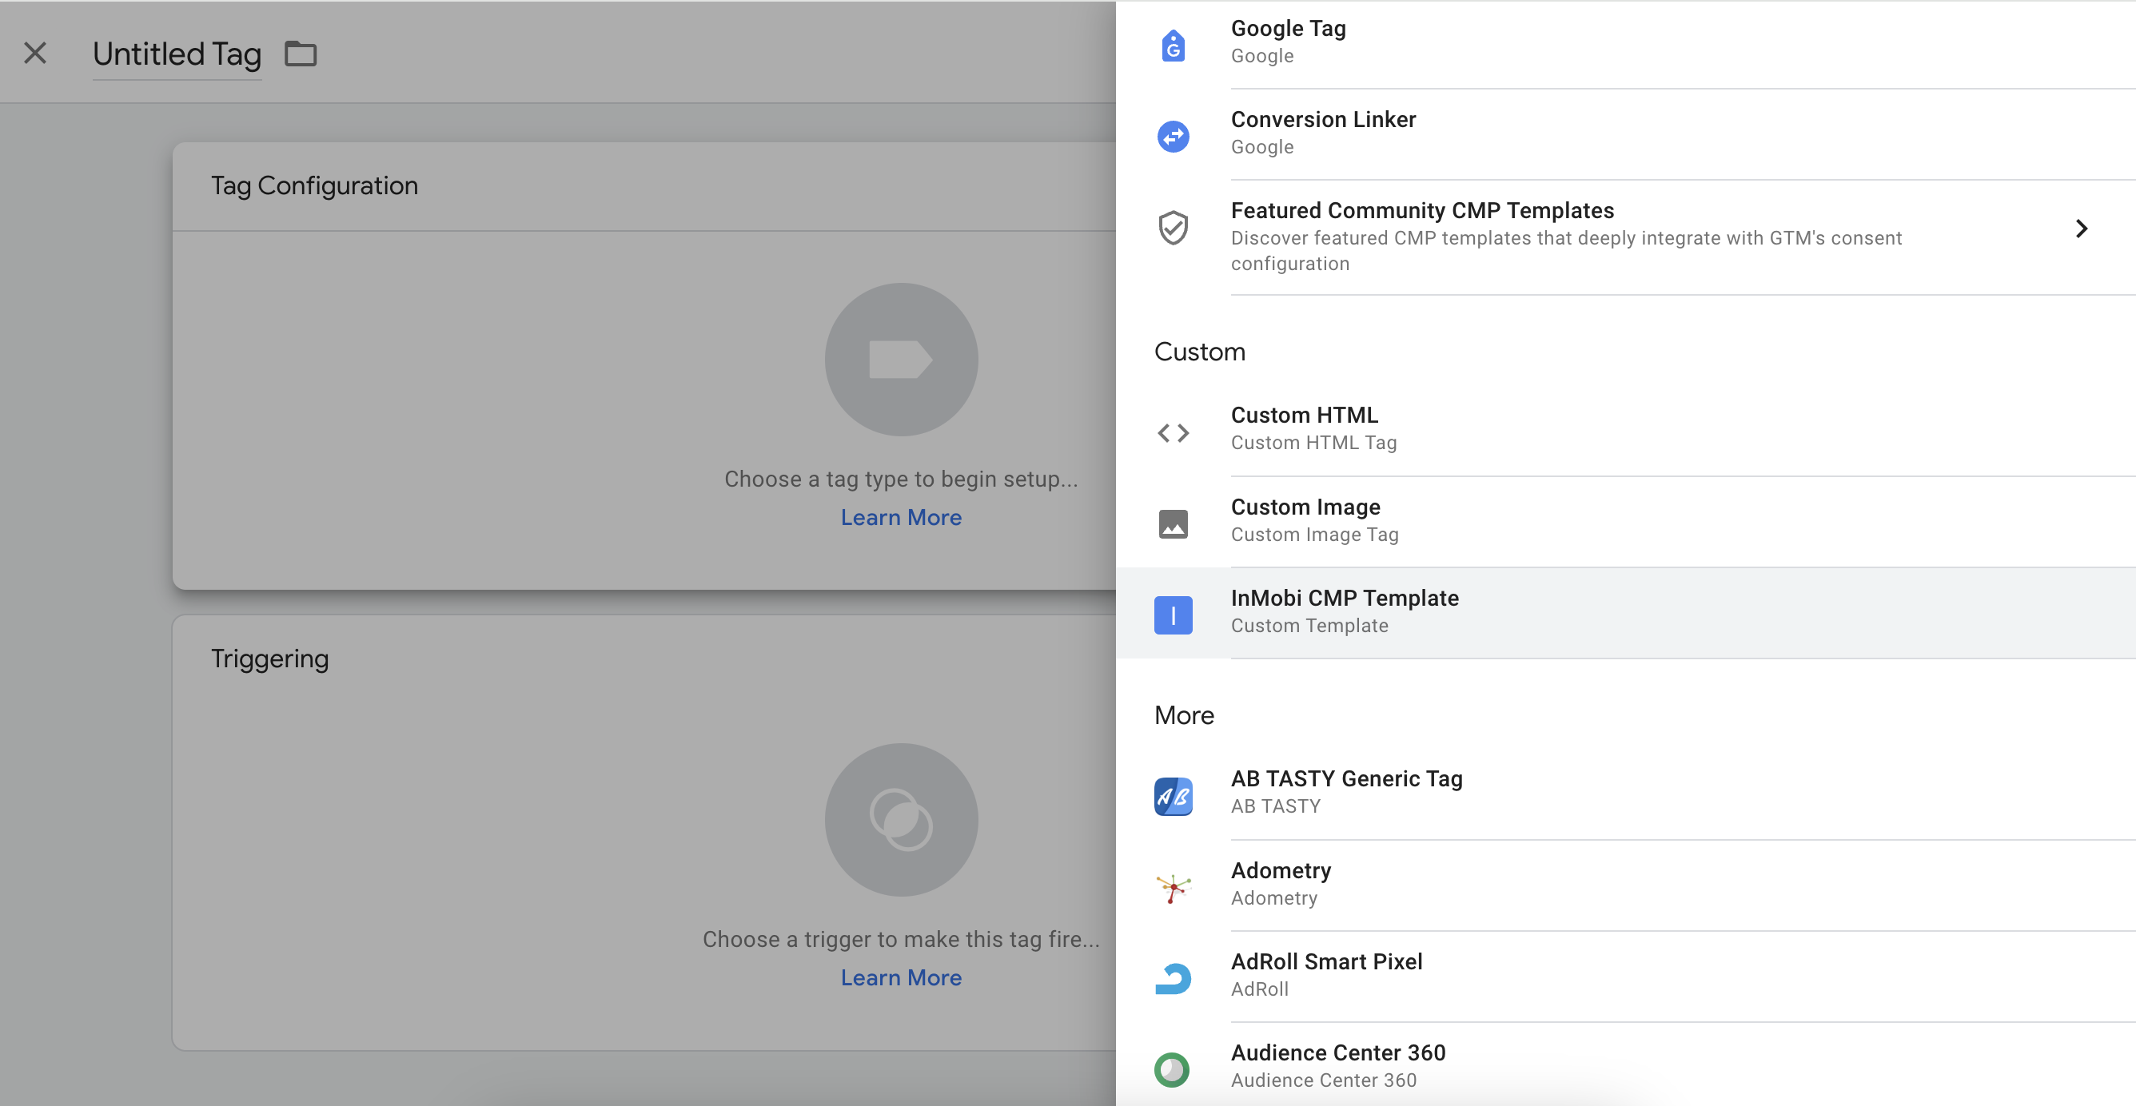Image resolution: width=2136 pixels, height=1106 pixels.
Task: Click the More section heading
Action: (x=1184, y=714)
